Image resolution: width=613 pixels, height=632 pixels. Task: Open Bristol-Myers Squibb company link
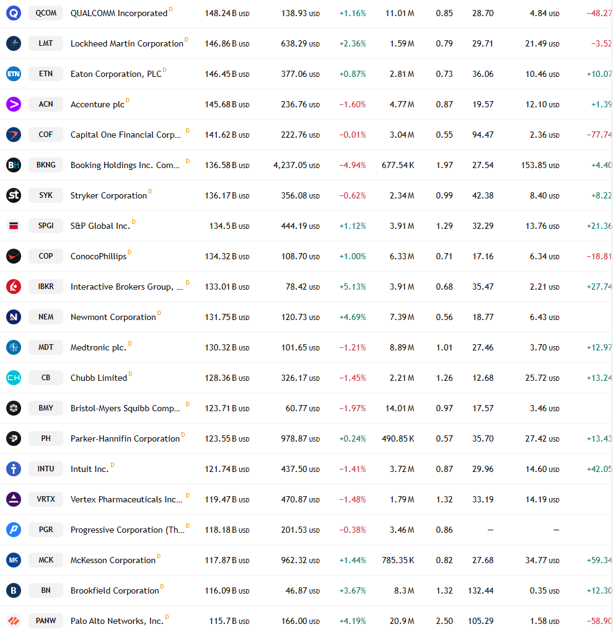tap(125, 408)
